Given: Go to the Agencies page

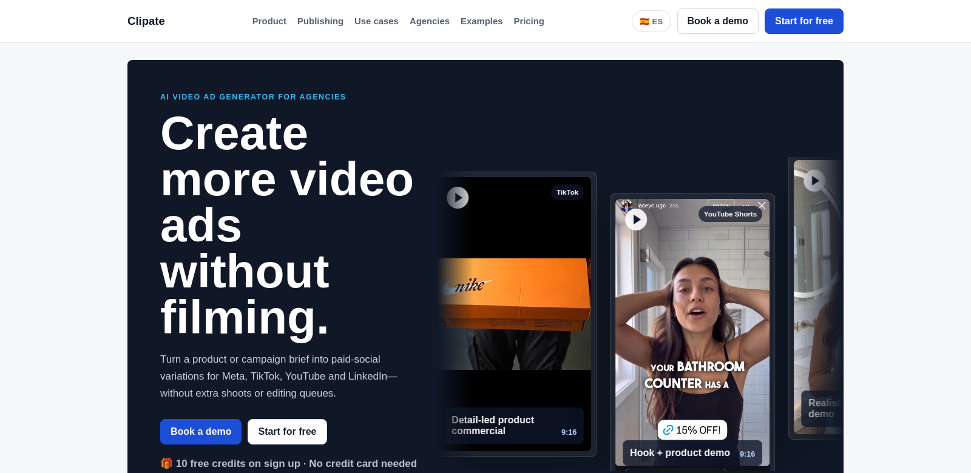Looking at the screenshot, I should tap(430, 21).
